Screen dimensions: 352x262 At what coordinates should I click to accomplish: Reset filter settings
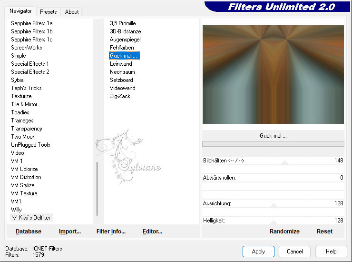click(x=324, y=231)
